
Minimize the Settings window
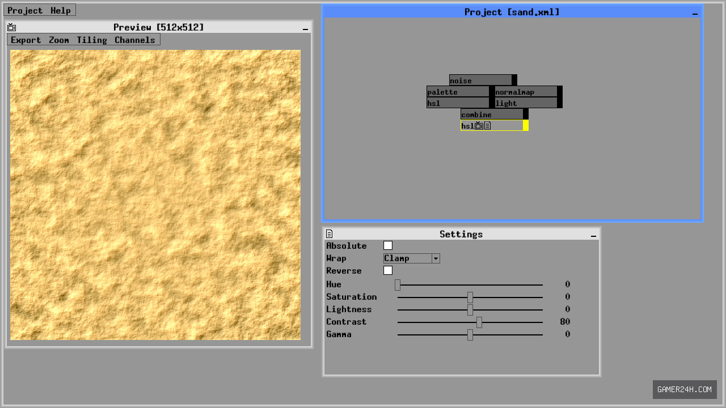pyautogui.click(x=593, y=235)
